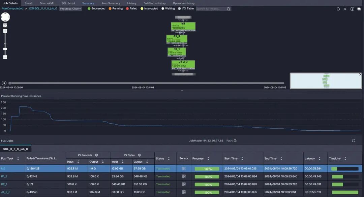Open the J4_2_3 task link in table
This screenshot has width=364, height=197.
(x=6, y=192)
